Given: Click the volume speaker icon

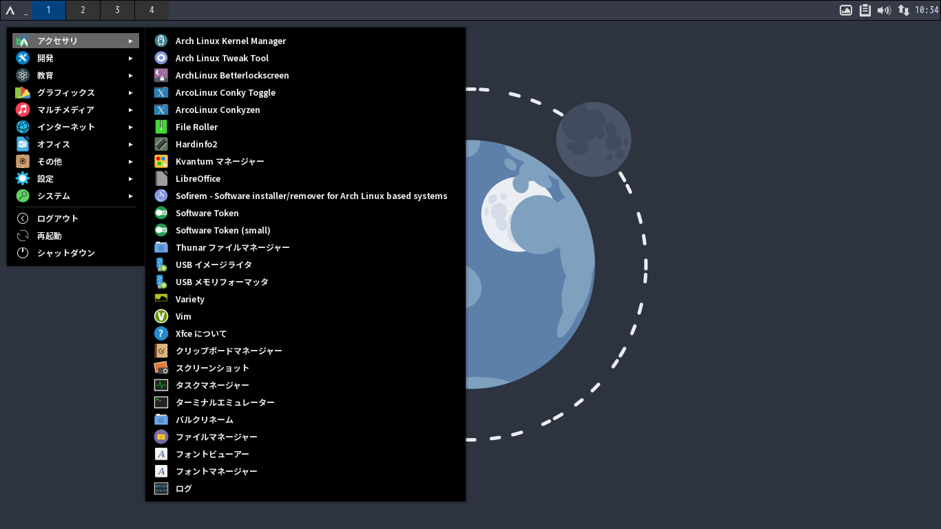Looking at the screenshot, I should coord(884,10).
